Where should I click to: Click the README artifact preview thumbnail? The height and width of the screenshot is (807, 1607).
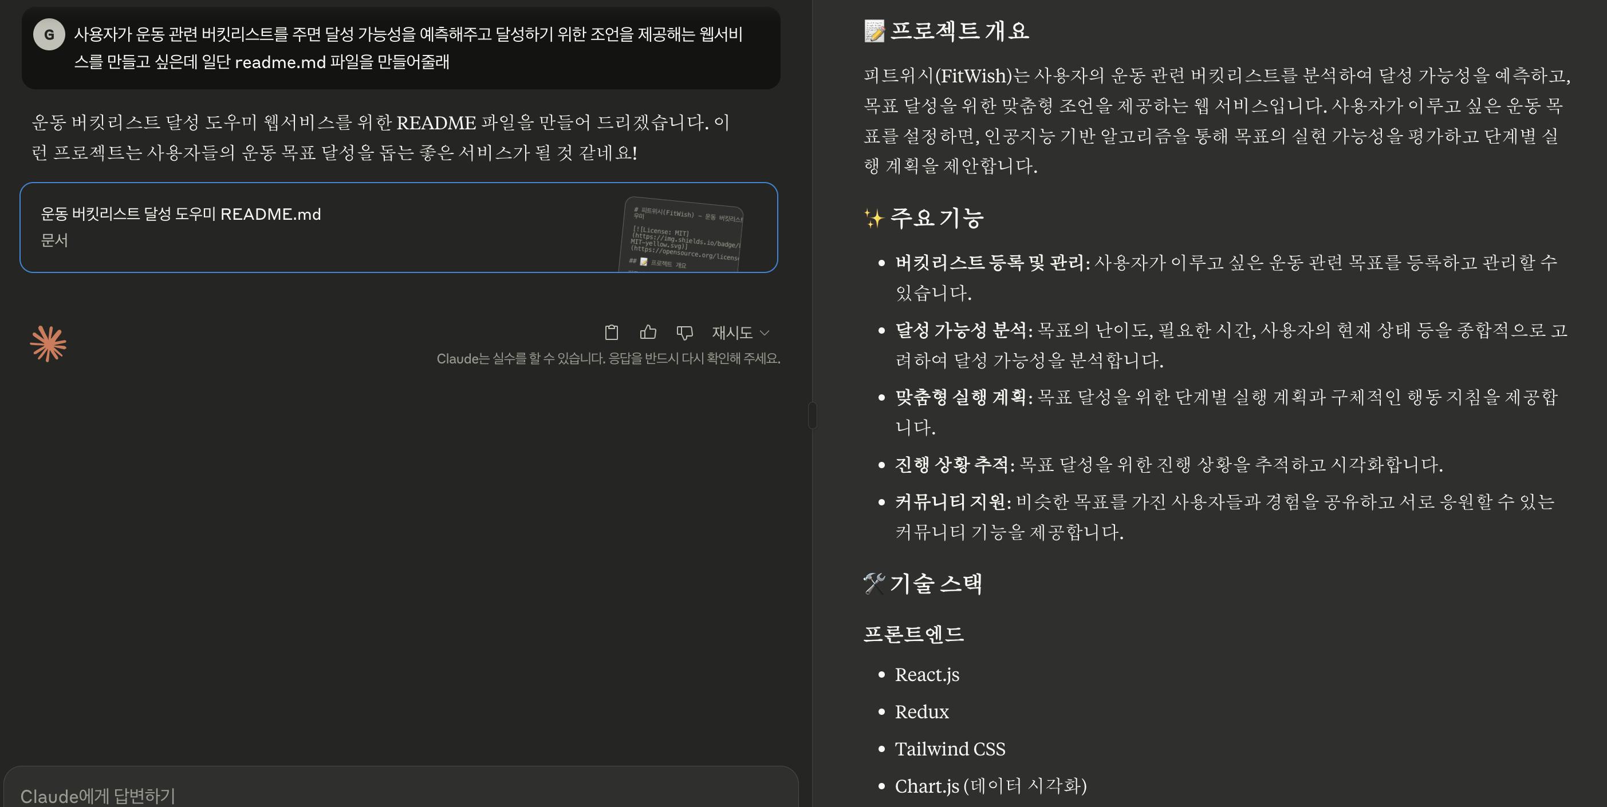pos(683,237)
